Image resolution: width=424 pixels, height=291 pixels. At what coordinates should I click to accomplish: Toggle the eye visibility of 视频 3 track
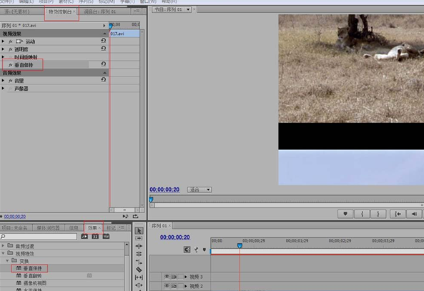167,277
